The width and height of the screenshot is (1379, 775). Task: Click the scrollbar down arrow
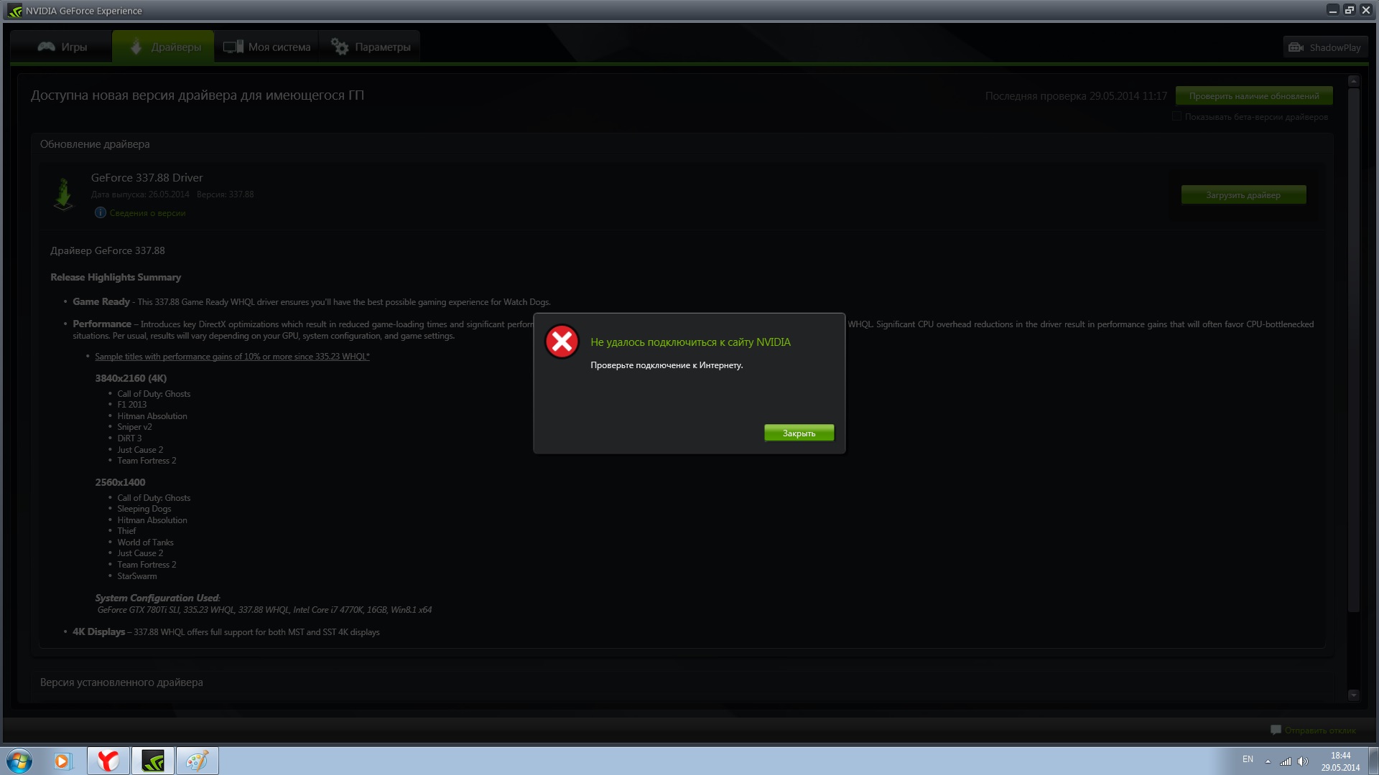click(1353, 695)
